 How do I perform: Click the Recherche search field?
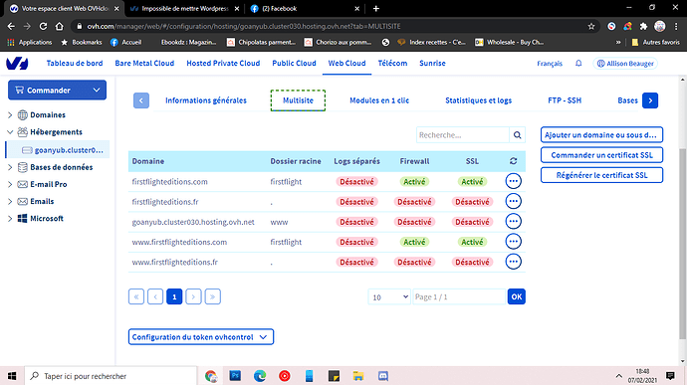[x=463, y=135]
